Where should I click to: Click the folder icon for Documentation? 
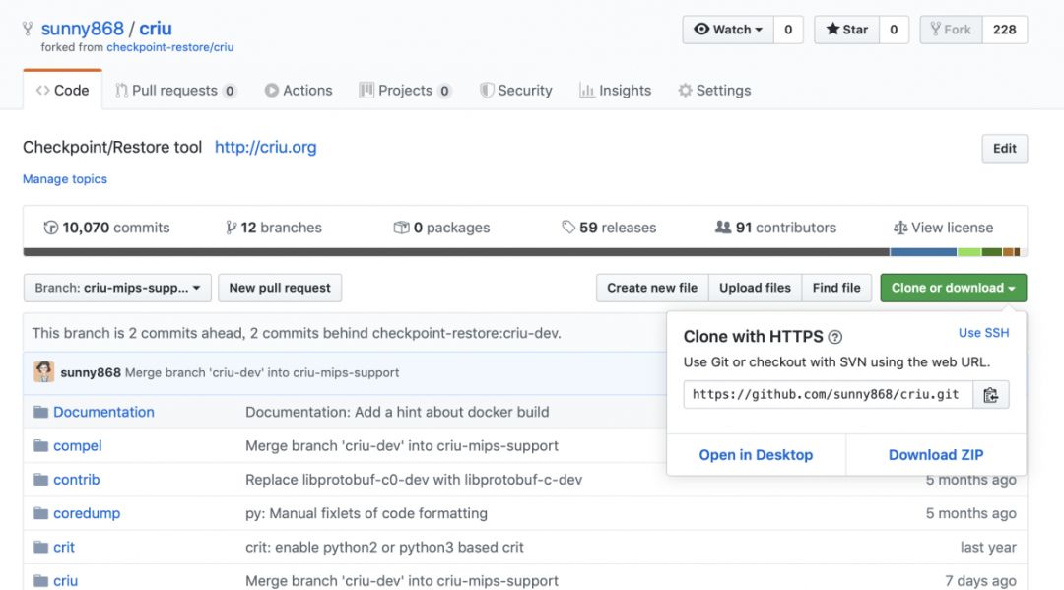coord(40,412)
